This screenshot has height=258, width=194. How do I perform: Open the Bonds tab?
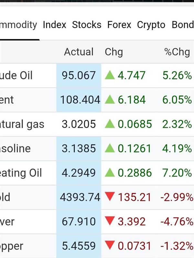183,25
